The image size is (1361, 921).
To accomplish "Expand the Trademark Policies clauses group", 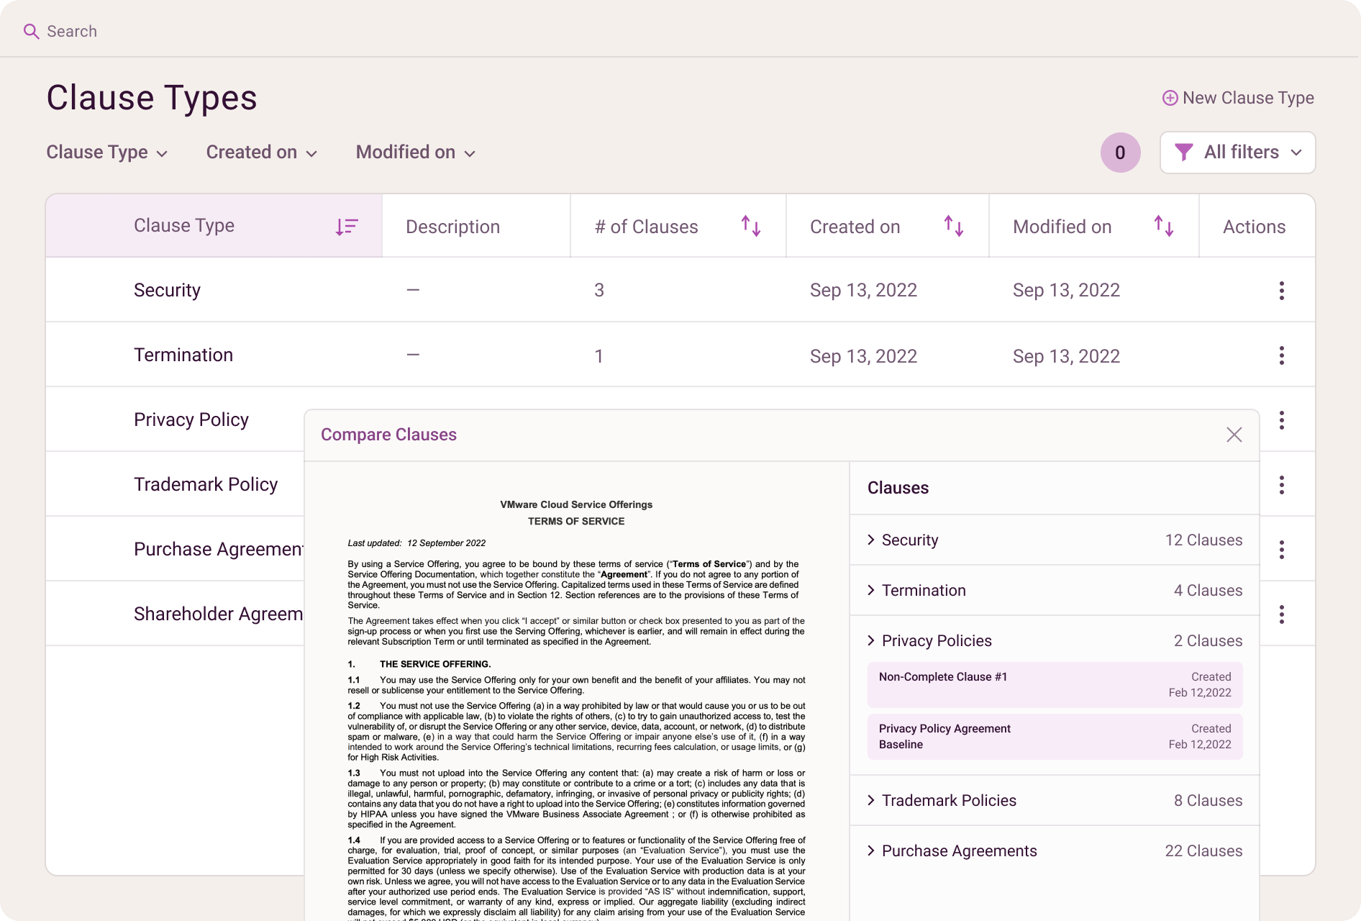I will [871, 800].
